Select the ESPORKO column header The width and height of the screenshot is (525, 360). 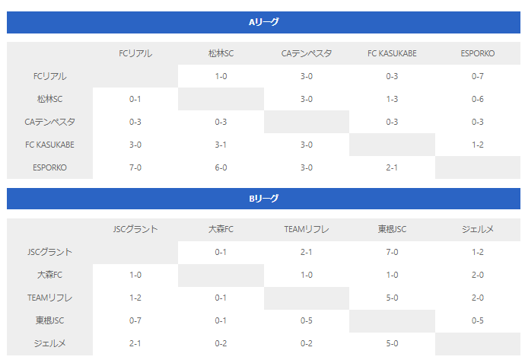click(x=478, y=53)
